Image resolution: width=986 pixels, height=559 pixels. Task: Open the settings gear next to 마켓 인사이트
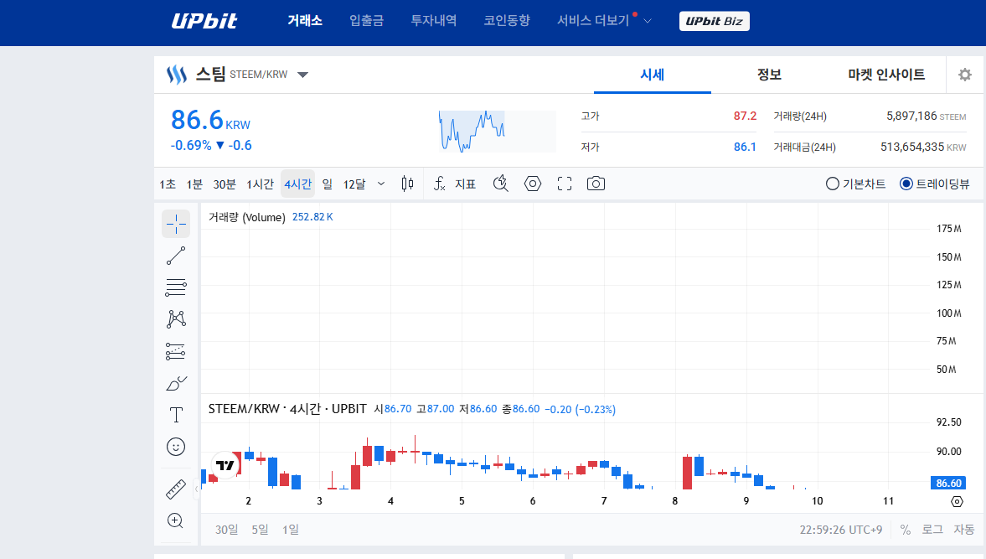(x=964, y=75)
